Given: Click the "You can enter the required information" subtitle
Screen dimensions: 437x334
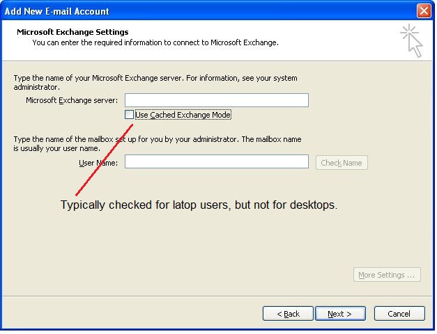Looking at the screenshot, I should [x=155, y=42].
